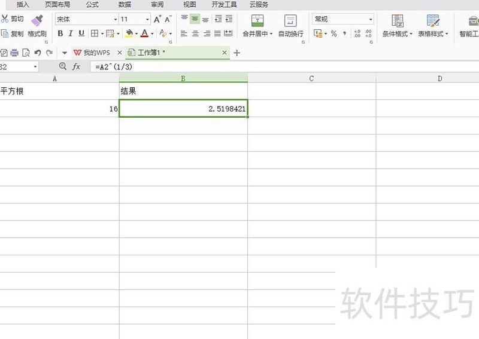Toggle right text alignment

pos(207,33)
